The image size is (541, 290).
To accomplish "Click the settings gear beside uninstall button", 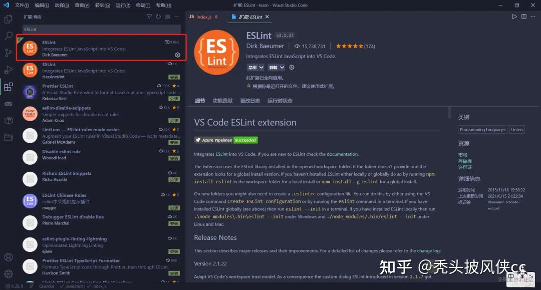I will (x=292, y=67).
